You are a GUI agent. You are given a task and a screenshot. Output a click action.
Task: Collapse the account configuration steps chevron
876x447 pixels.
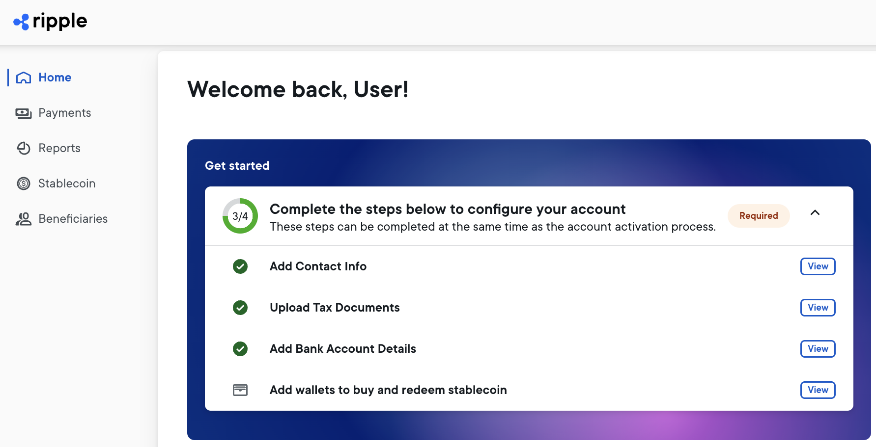coord(815,213)
